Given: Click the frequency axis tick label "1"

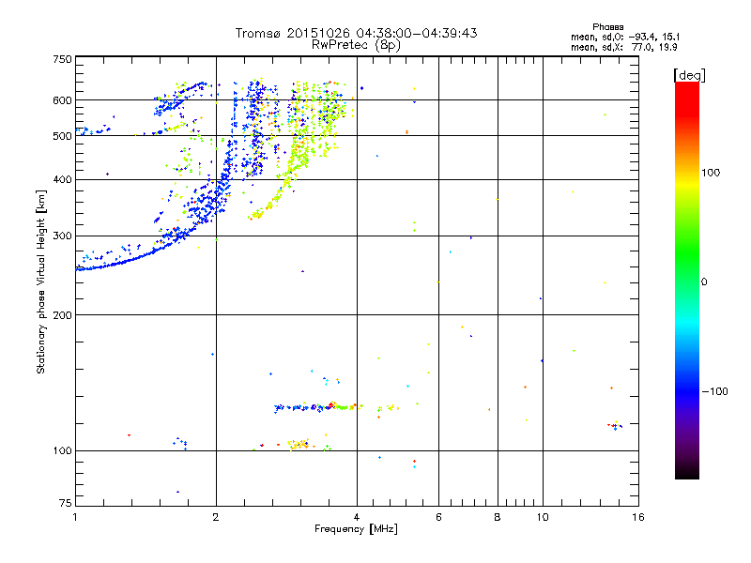Looking at the screenshot, I should pos(75,517).
